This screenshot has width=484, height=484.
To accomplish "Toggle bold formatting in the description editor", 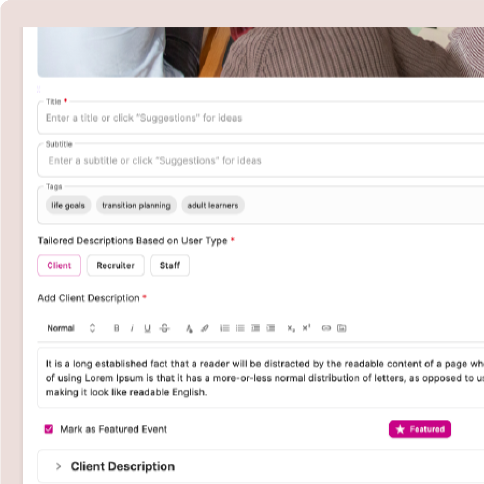I will coord(116,328).
